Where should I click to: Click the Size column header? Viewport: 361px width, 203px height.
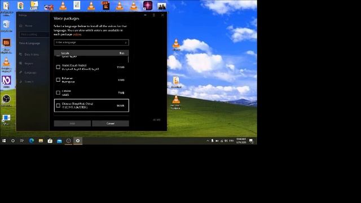pos(122,53)
